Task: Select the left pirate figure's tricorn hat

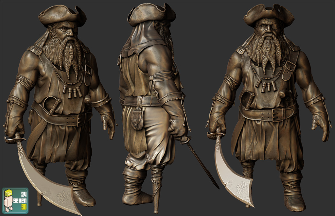Action: pyautogui.click(x=62, y=15)
